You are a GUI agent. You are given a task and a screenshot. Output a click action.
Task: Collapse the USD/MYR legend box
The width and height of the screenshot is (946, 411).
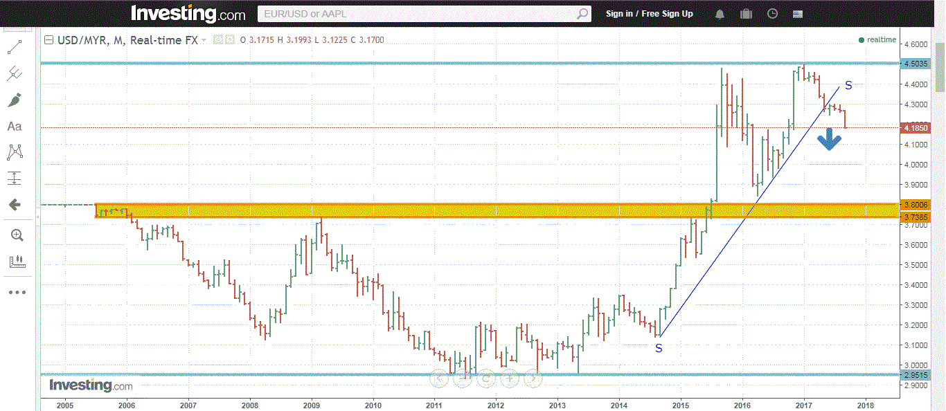[x=49, y=40]
